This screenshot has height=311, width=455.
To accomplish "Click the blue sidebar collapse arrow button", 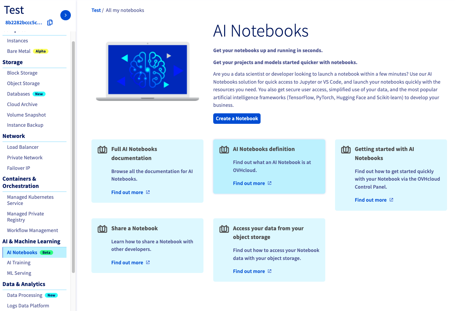I will tap(65, 15).
